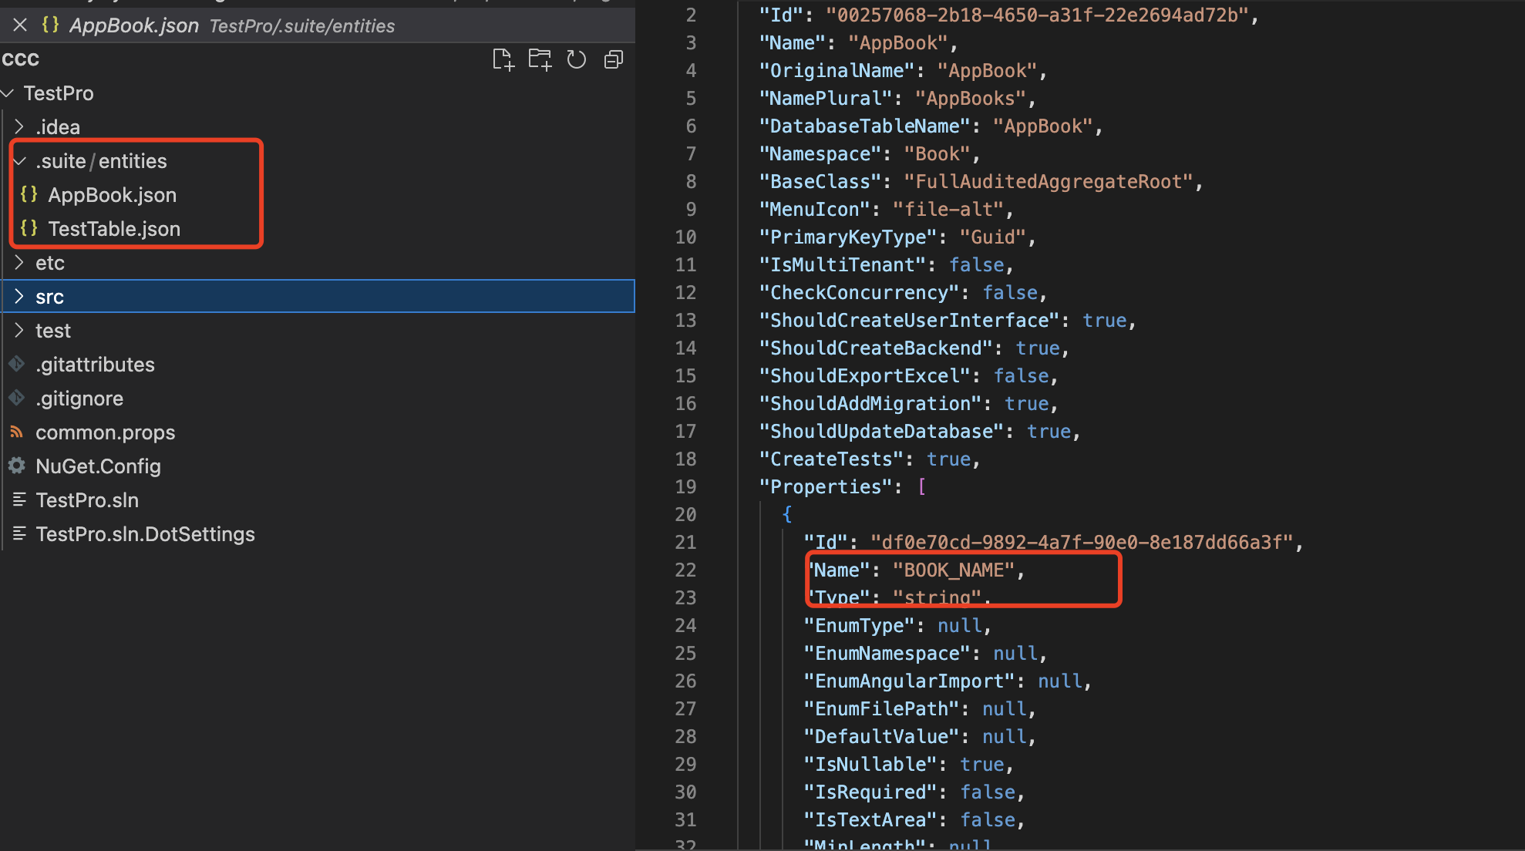Open TestTable.json in the tree

pyautogui.click(x=114, y=229)
